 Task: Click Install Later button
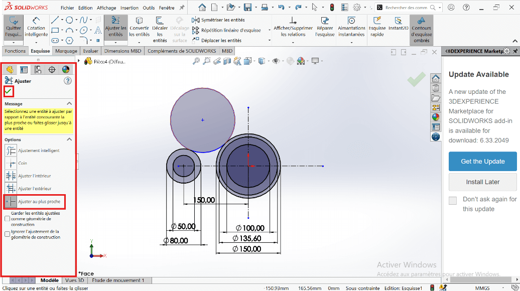pos(482,182)
